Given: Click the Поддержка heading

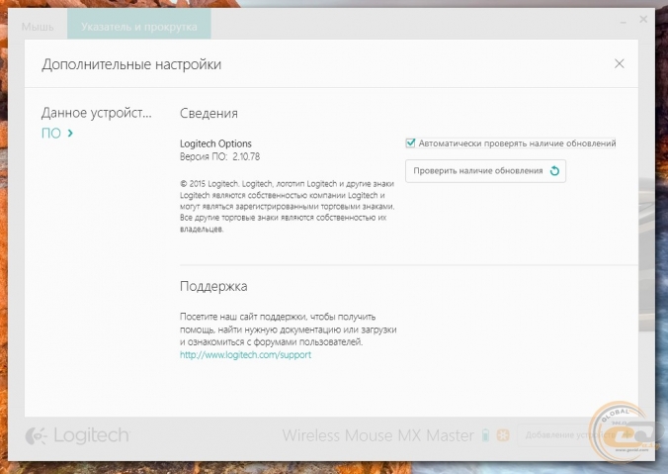Looking at the screenshot, I should click(x=213, y=286).
